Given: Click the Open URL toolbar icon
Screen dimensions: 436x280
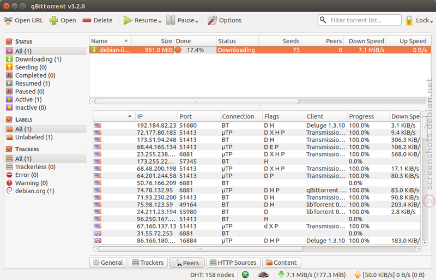Looking at the screenshot, I should click(8, 20).
